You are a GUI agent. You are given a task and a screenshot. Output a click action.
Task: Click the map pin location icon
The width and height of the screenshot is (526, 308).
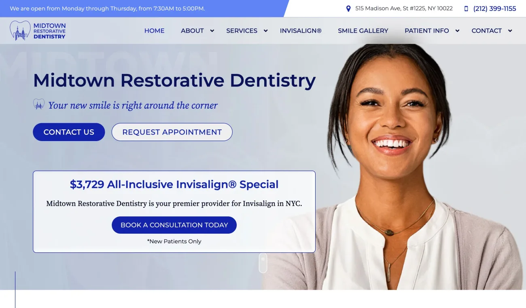tap(348, 8)
